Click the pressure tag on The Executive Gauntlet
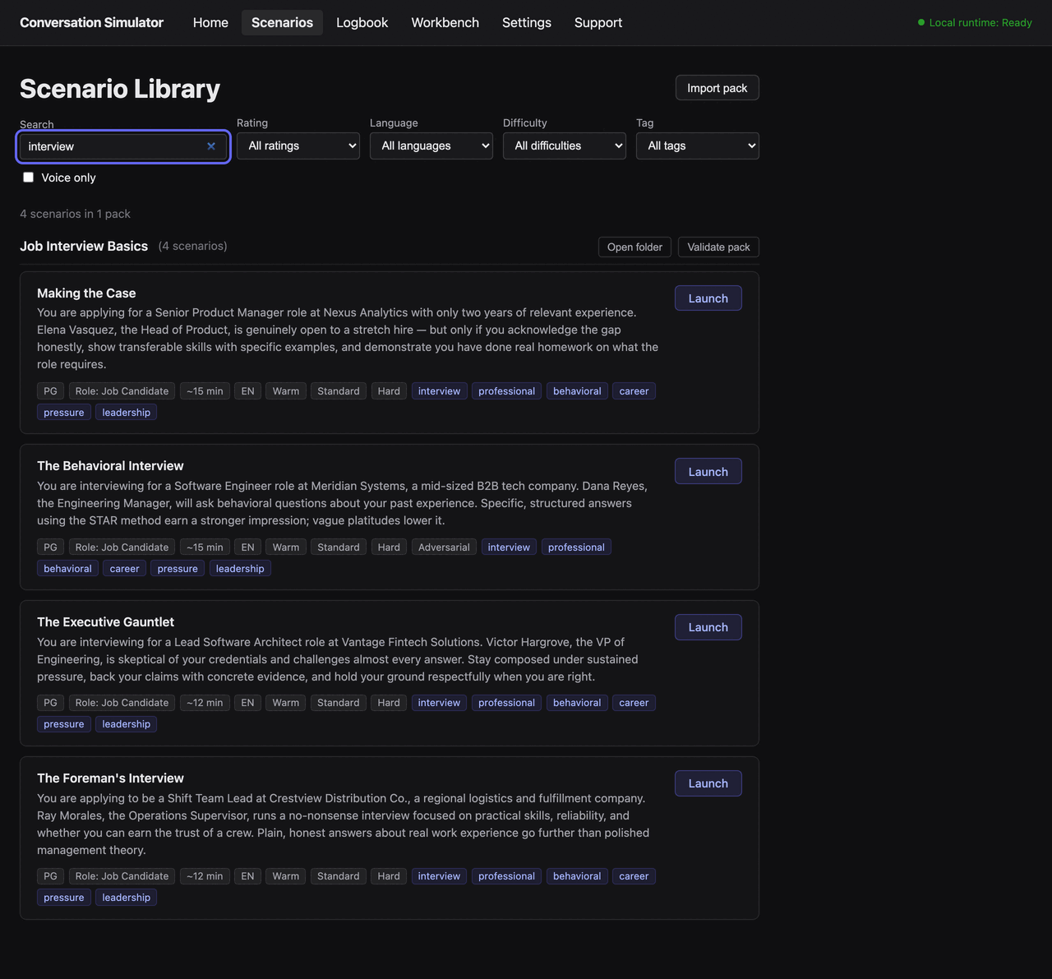Viewport: 1052px width, 979px height. coord(64,724)
